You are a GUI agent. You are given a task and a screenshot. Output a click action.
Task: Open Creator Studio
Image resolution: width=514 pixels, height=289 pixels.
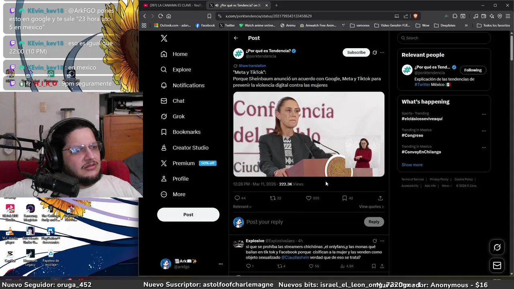(185, 148)
